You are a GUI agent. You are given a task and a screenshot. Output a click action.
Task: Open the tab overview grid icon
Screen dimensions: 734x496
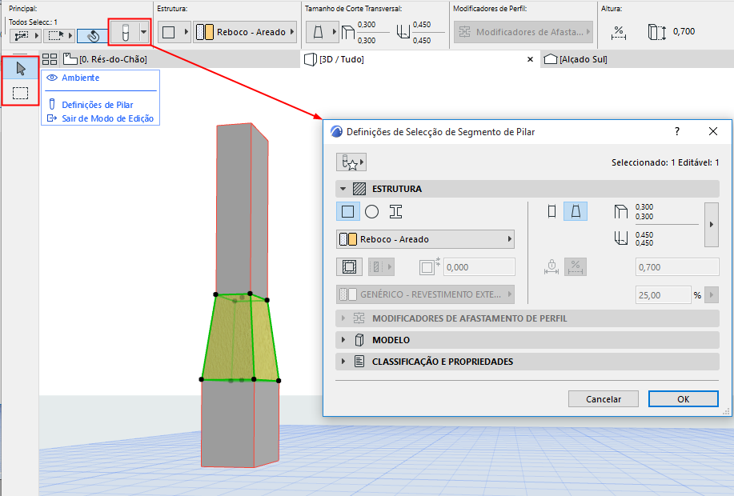coord(50,59)
